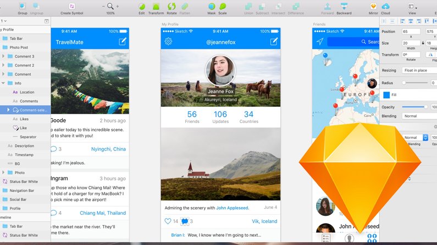The width and height of the screenshot is (437, 245).
Task: Click the comment bubble next to Nyingchi, China
Action: pyautogui.click(x=54, y=149)
